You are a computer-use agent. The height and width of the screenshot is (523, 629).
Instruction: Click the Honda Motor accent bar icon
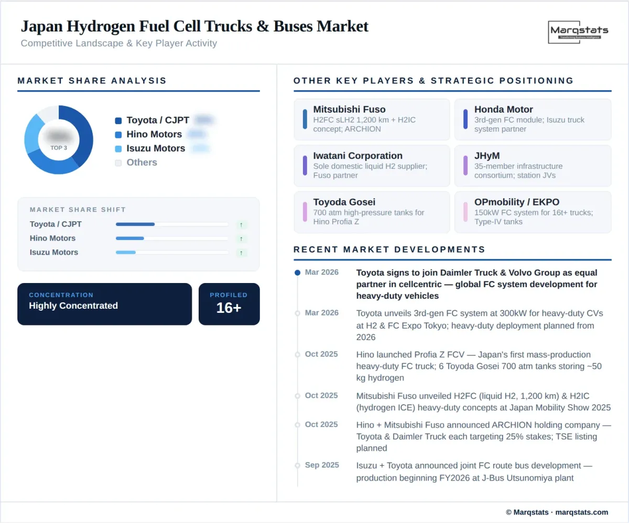click(x=467, y=119)
